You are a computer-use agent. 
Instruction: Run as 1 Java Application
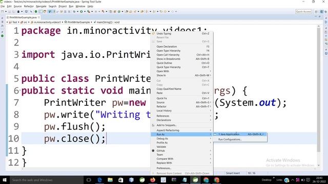(240, 134)
